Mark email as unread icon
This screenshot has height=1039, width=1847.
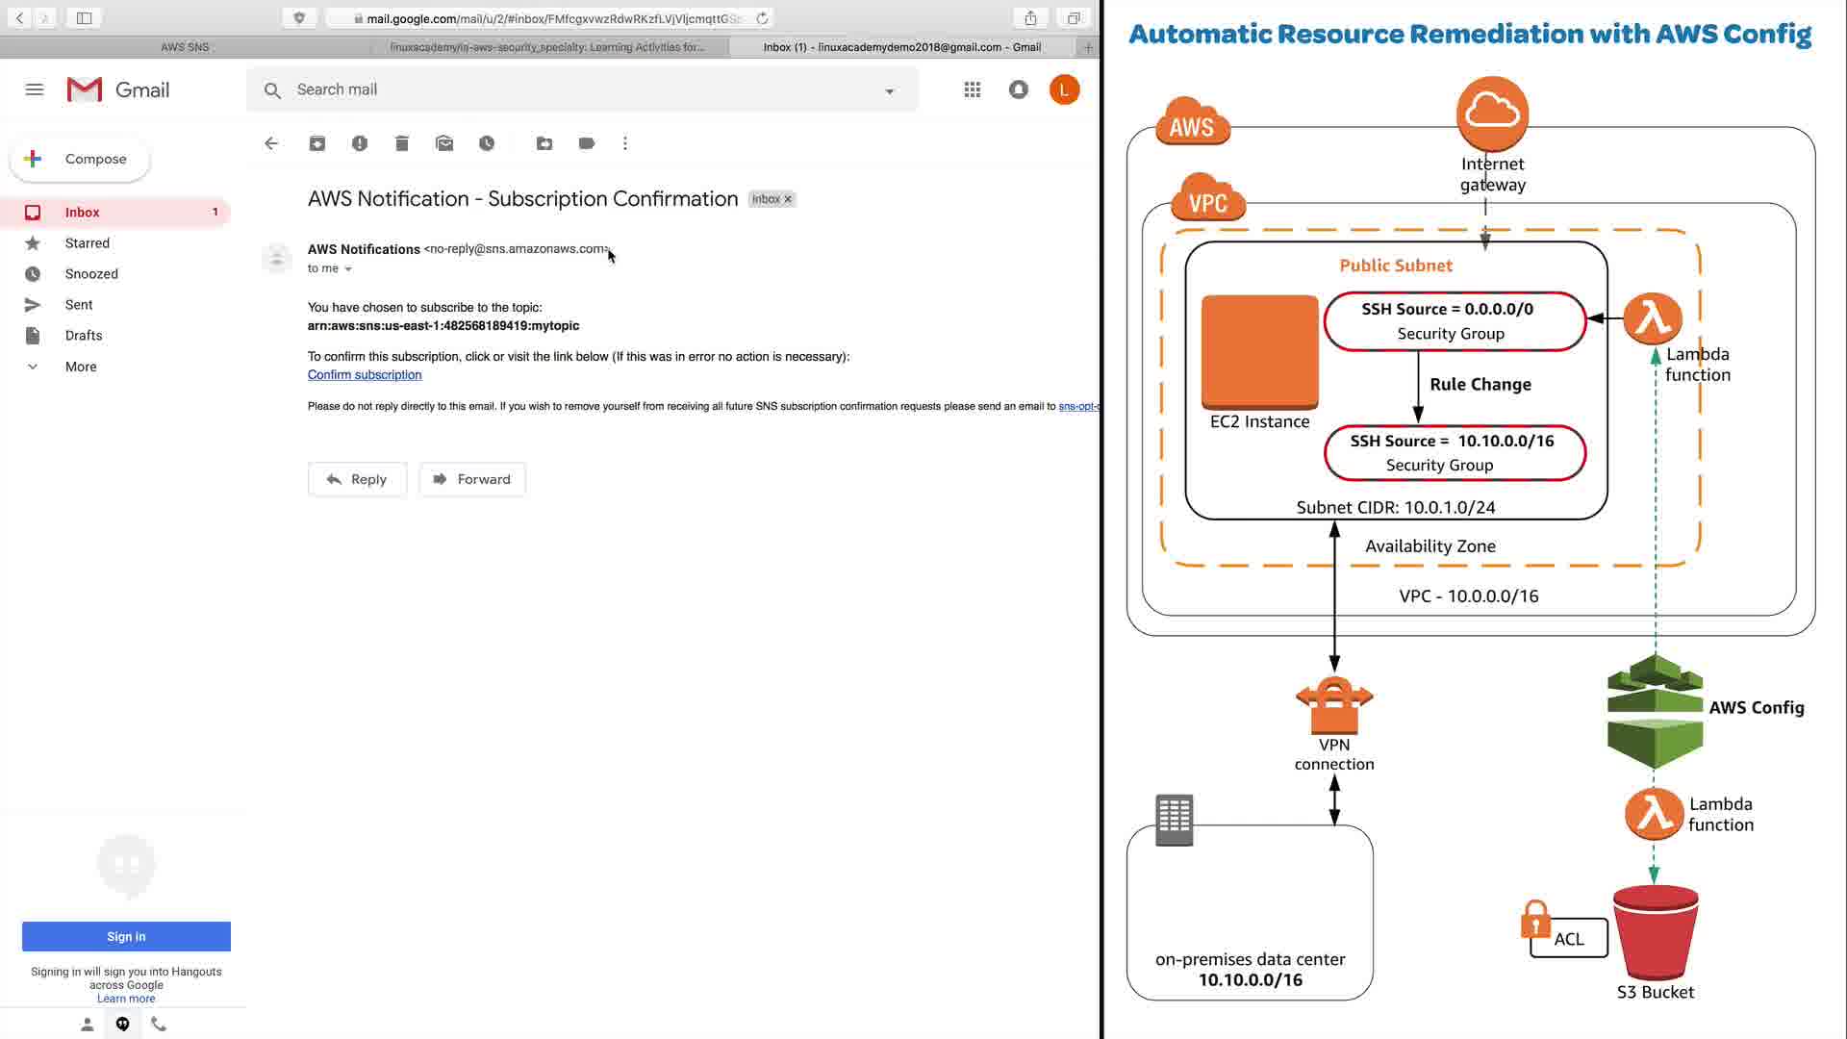(x=444, y=143)
